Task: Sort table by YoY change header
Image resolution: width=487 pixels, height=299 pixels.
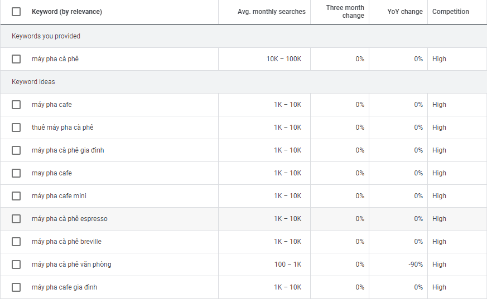Action: pyautogui.click(x=405, y=12)
